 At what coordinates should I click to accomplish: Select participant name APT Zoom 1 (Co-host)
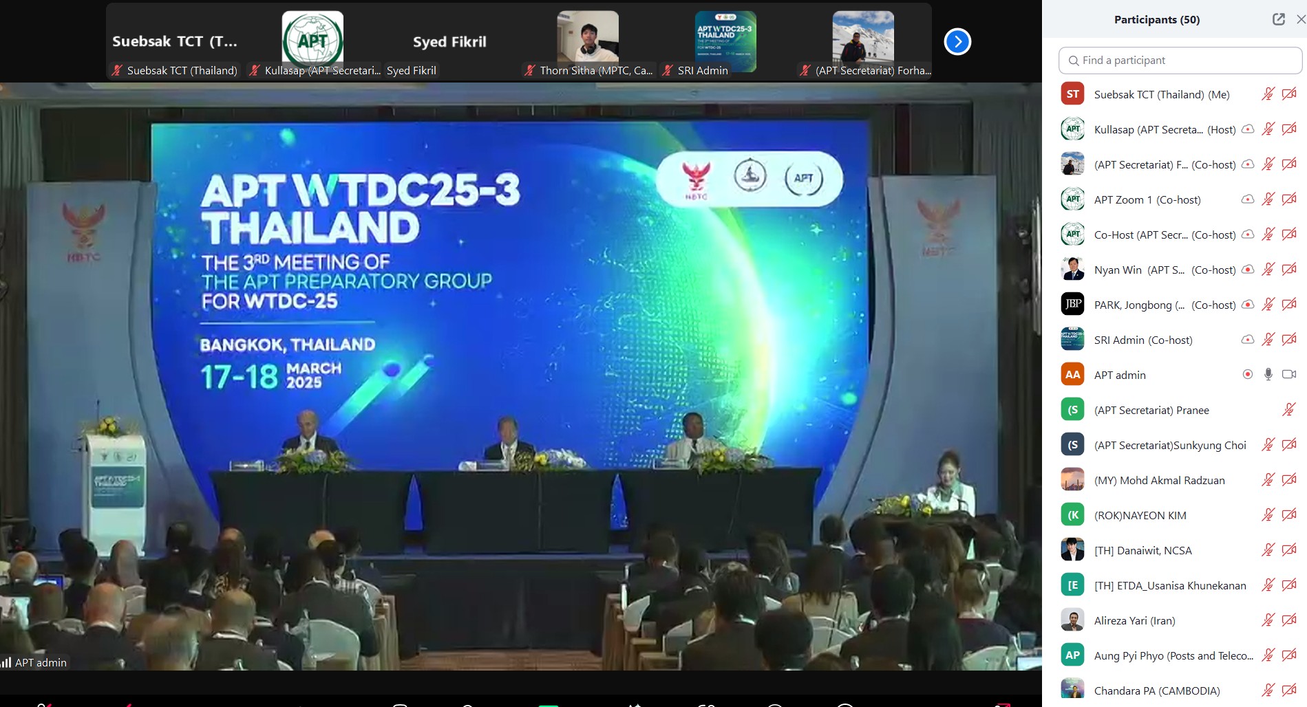pos(1147,199)
